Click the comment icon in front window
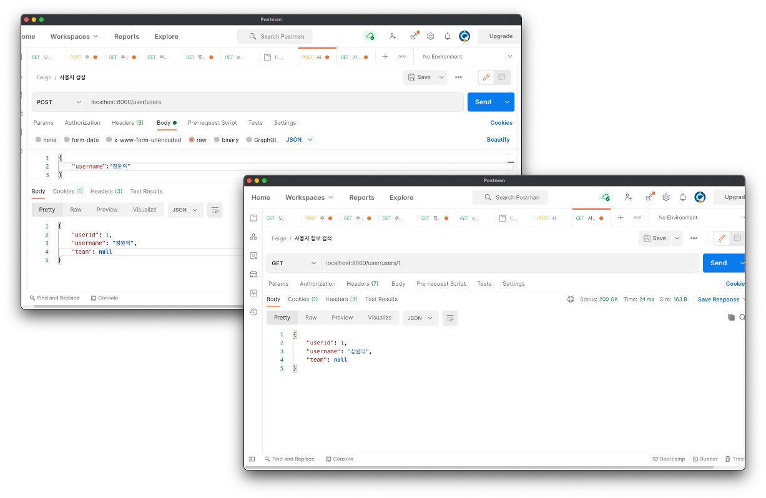The height and width of the screenshot is (498, 766). [x=737, y=238]
